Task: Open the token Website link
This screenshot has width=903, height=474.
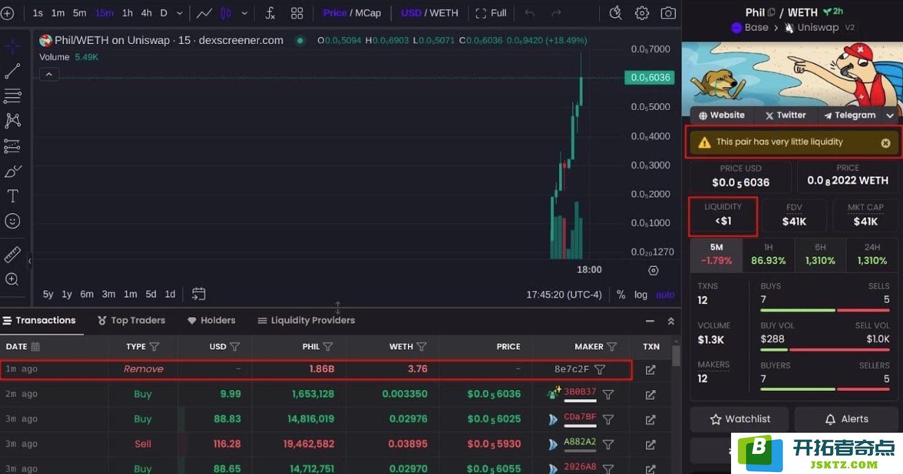Action: [722, 116]
